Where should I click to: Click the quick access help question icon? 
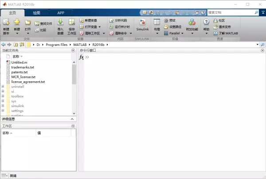click(203, 12)
